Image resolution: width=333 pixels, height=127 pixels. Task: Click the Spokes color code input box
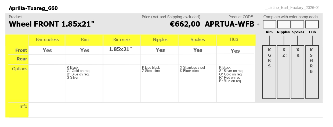click(298, 24)
